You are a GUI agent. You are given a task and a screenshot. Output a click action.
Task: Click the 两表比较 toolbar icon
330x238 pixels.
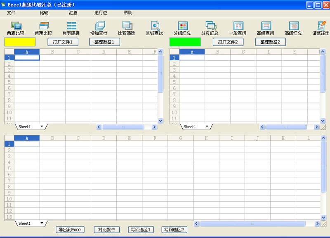pyautogui.click(x=16, y=28)
